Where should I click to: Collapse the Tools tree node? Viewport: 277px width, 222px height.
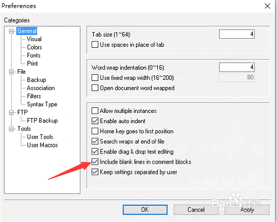[x=12, y=129]
